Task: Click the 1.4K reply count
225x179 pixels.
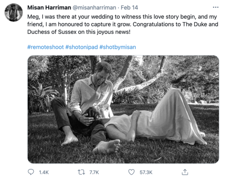Action: coord(44,172)
